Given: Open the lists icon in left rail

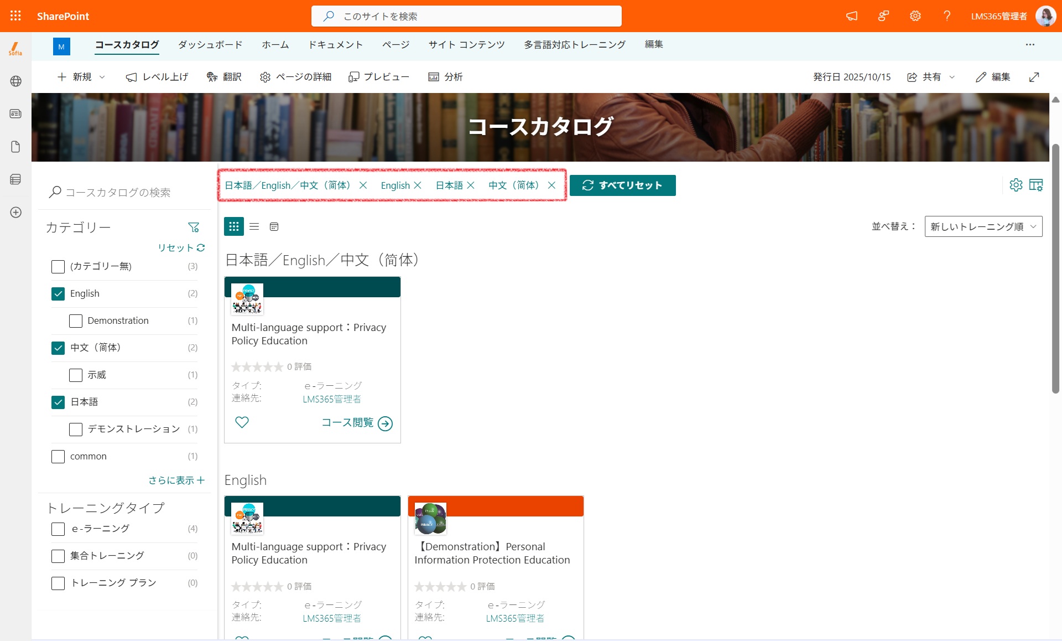Looking at the screenshot, I should click(15, 179).
